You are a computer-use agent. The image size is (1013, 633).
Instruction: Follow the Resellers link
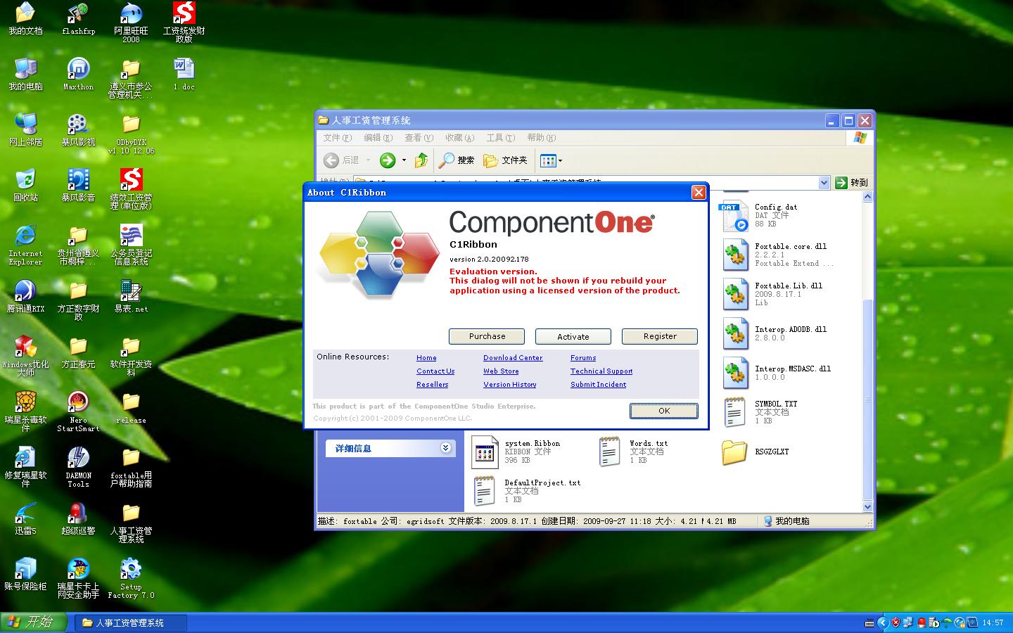[432, 385]
